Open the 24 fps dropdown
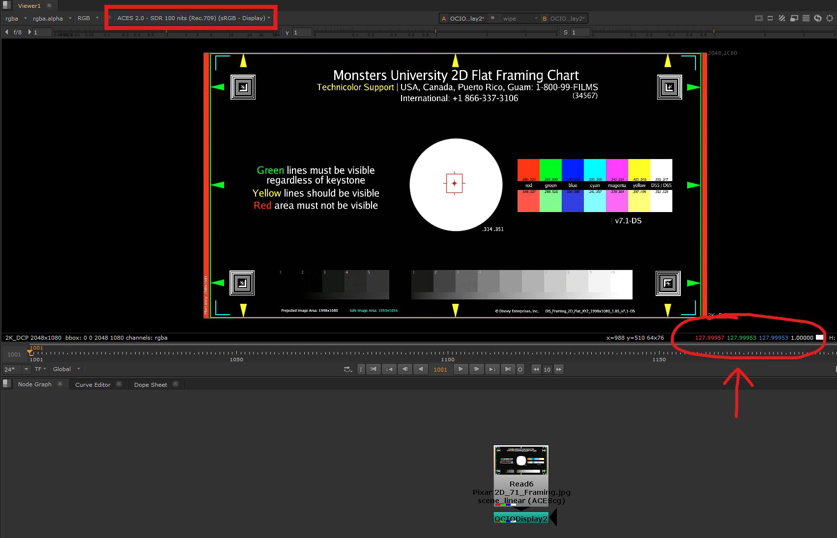This screenshot has width=837, height=538. [x=17, y=369]
